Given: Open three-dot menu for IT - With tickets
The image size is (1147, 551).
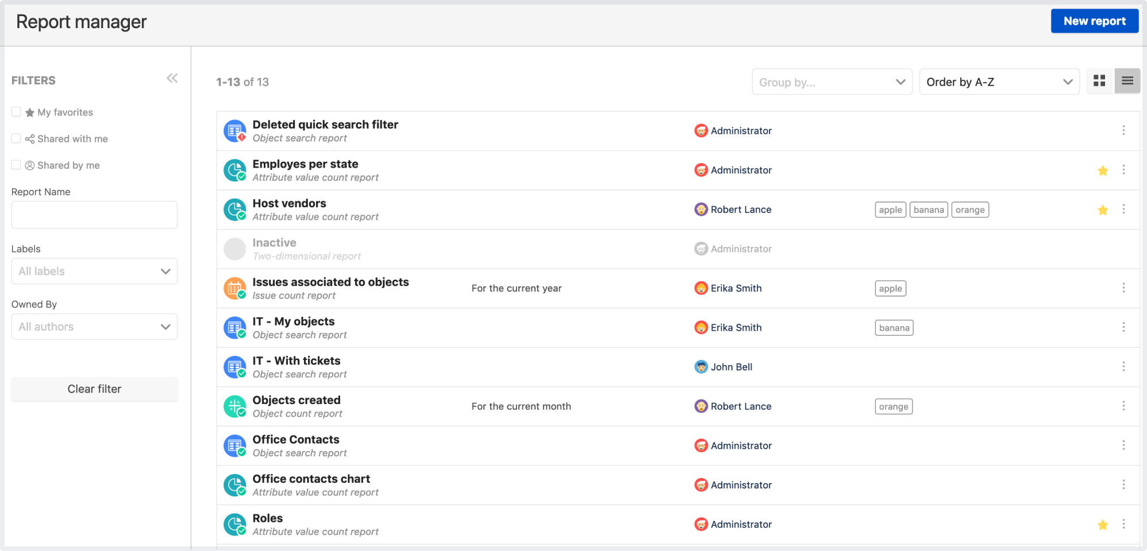Looking at the screenshot, I should tap(1123, 367).
